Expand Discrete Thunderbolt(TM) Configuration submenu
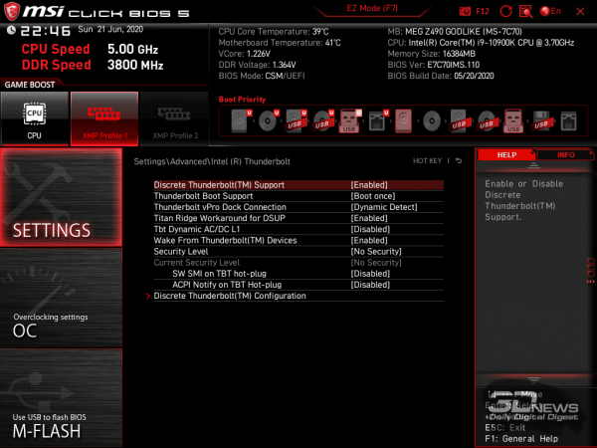597x448 pixels. coord(230,296)
